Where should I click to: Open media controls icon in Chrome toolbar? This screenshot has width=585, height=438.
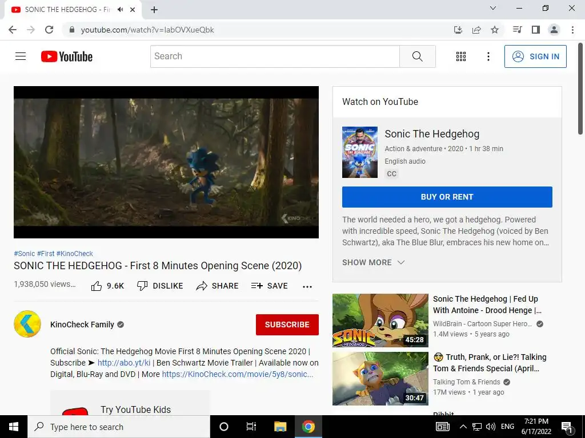coord(517,30)
